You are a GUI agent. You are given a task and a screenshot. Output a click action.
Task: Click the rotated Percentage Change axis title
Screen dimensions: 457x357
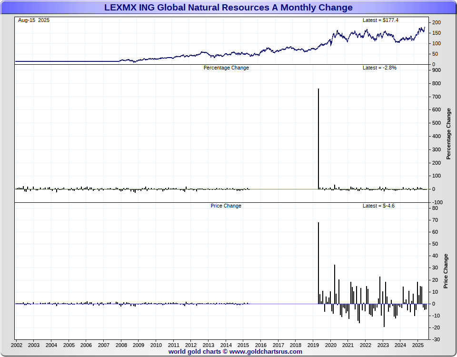point(448,134)
